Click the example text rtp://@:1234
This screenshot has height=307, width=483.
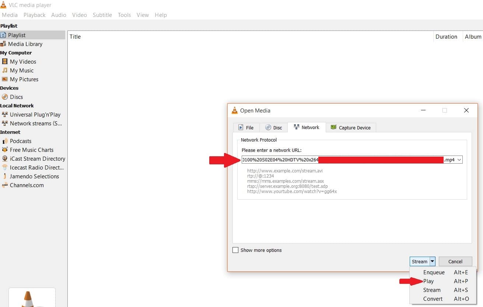point(260,176)
